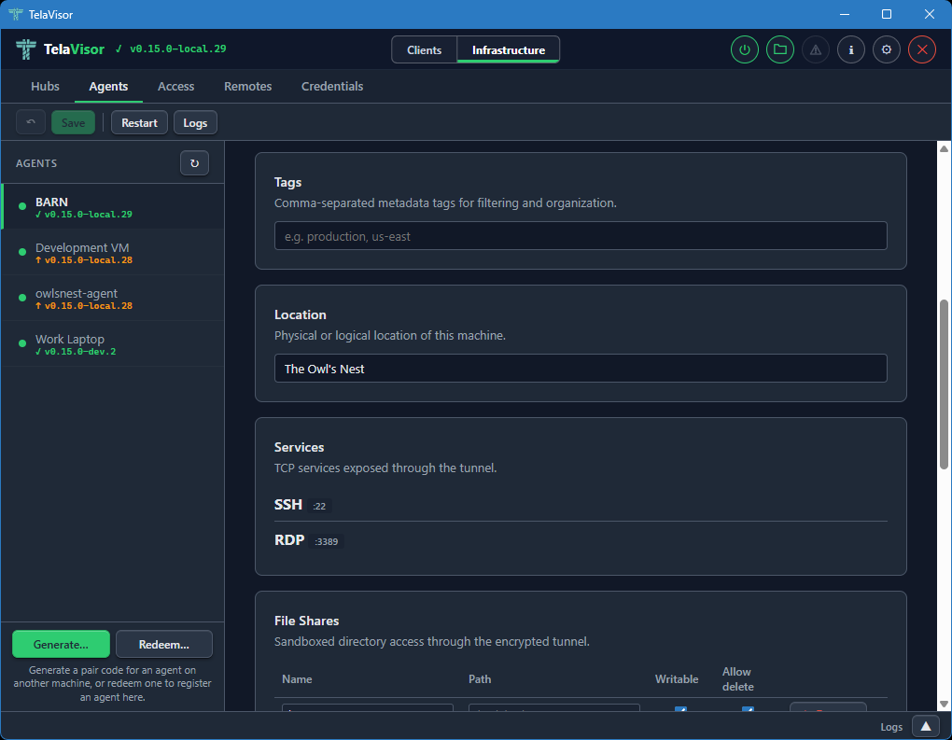Click the Name column header

[297, 678]
